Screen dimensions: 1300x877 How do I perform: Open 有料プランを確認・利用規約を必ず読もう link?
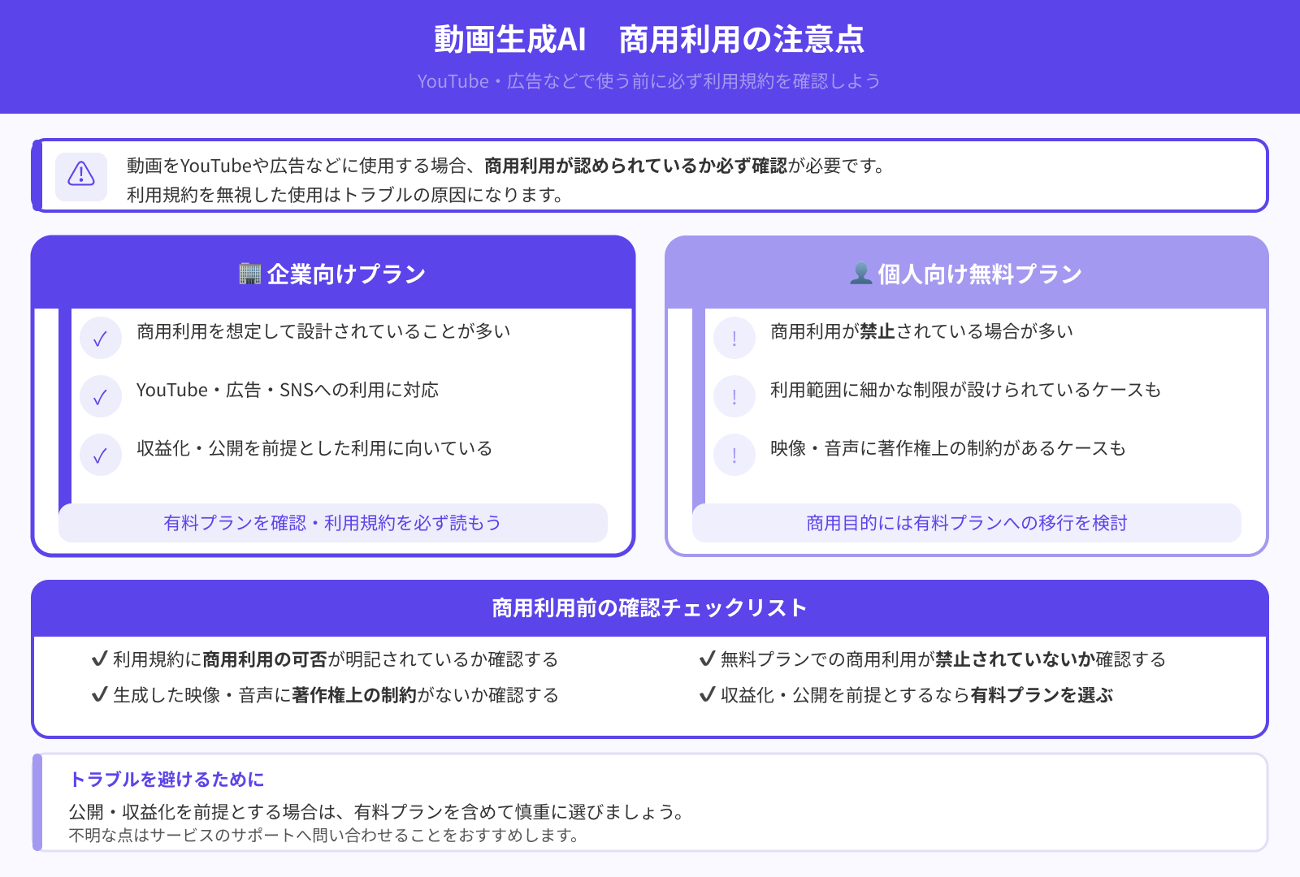333,524
